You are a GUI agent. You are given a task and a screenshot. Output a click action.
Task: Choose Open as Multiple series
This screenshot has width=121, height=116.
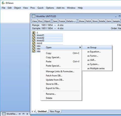pyautogui.click(x=97, y=68)
